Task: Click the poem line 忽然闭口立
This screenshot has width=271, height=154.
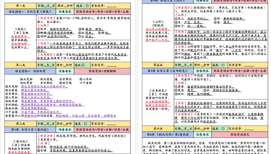Action: (x=21, y=47)
